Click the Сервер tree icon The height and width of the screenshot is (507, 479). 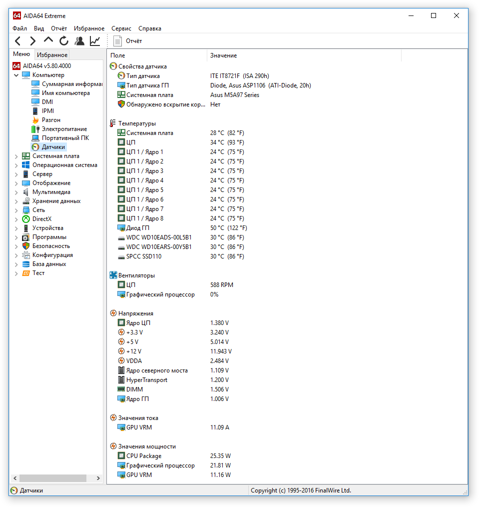pos(26,174)
